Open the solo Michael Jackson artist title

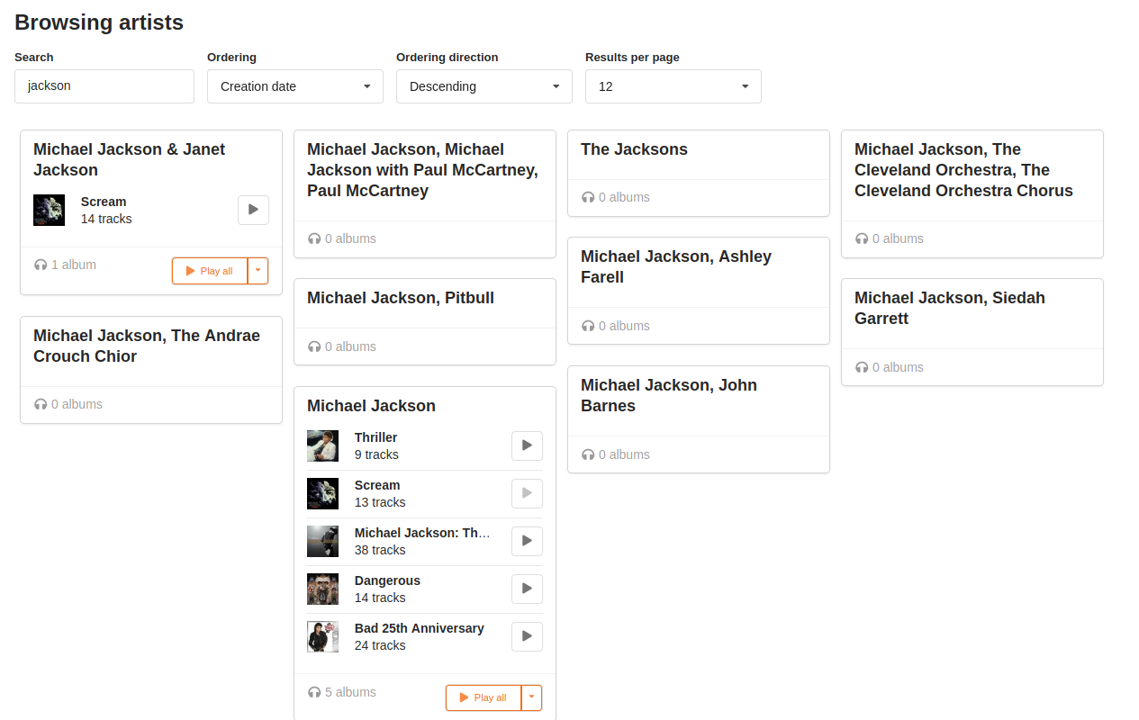tap(371, 406)
